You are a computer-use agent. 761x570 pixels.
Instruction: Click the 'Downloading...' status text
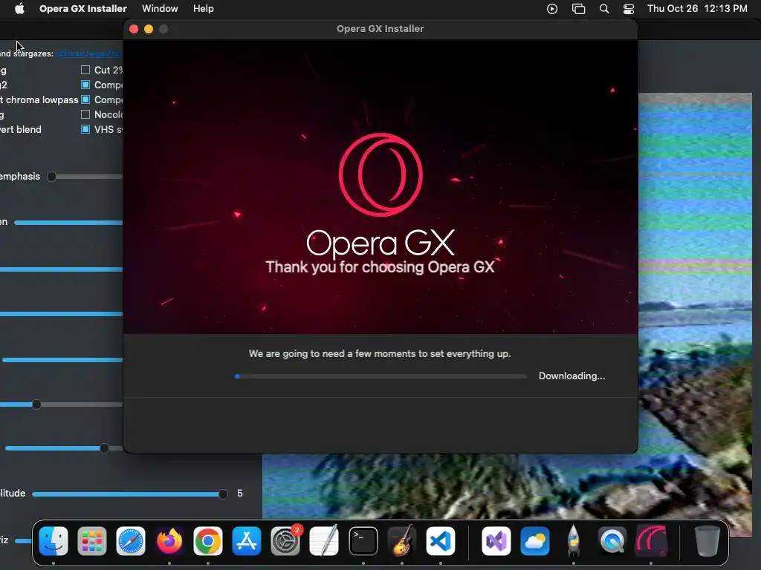point(571,376)
